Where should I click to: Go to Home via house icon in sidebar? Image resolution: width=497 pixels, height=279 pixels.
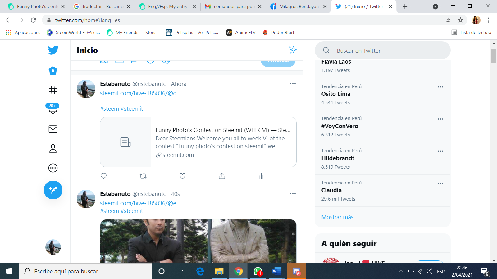point(53,71)
